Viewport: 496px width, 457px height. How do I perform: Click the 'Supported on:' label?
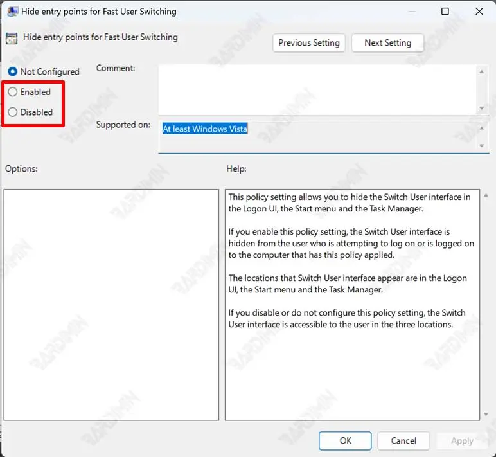123,125
